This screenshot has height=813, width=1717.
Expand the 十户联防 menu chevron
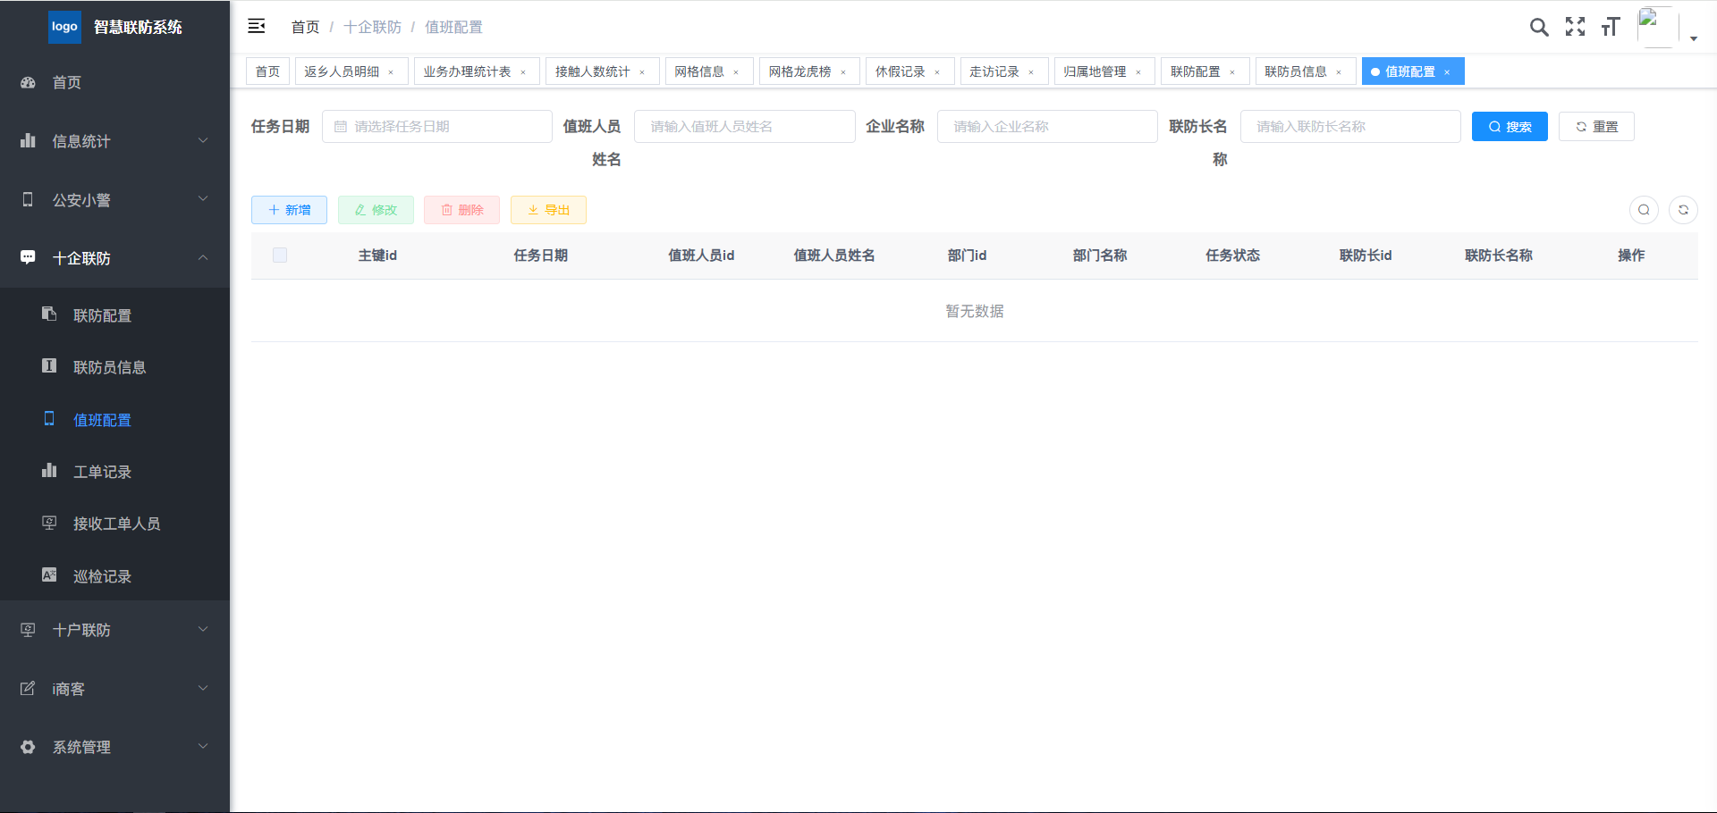(x=203, y=629)
